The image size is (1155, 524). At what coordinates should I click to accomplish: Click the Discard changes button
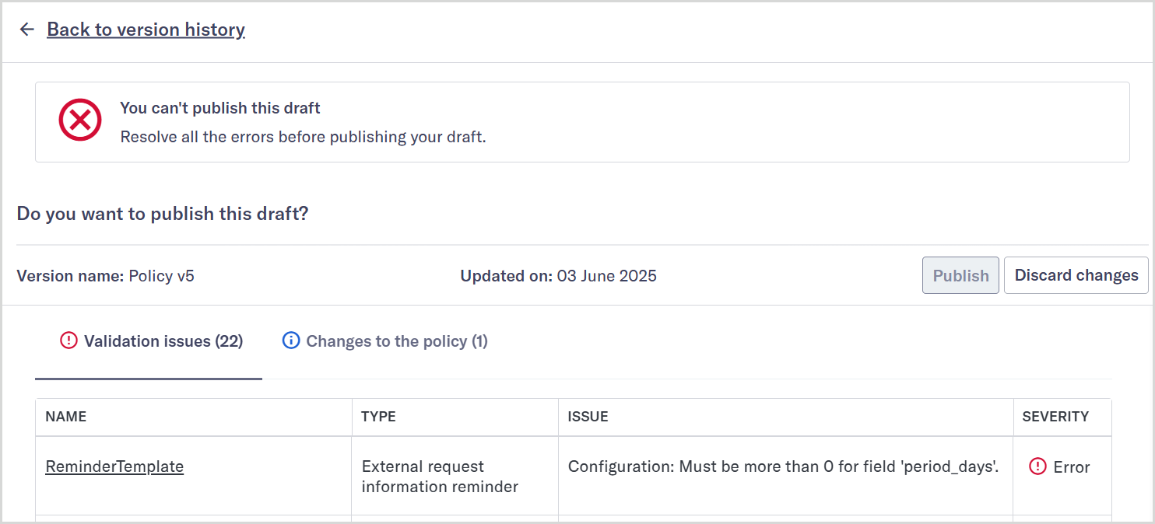coord(1076,275)
